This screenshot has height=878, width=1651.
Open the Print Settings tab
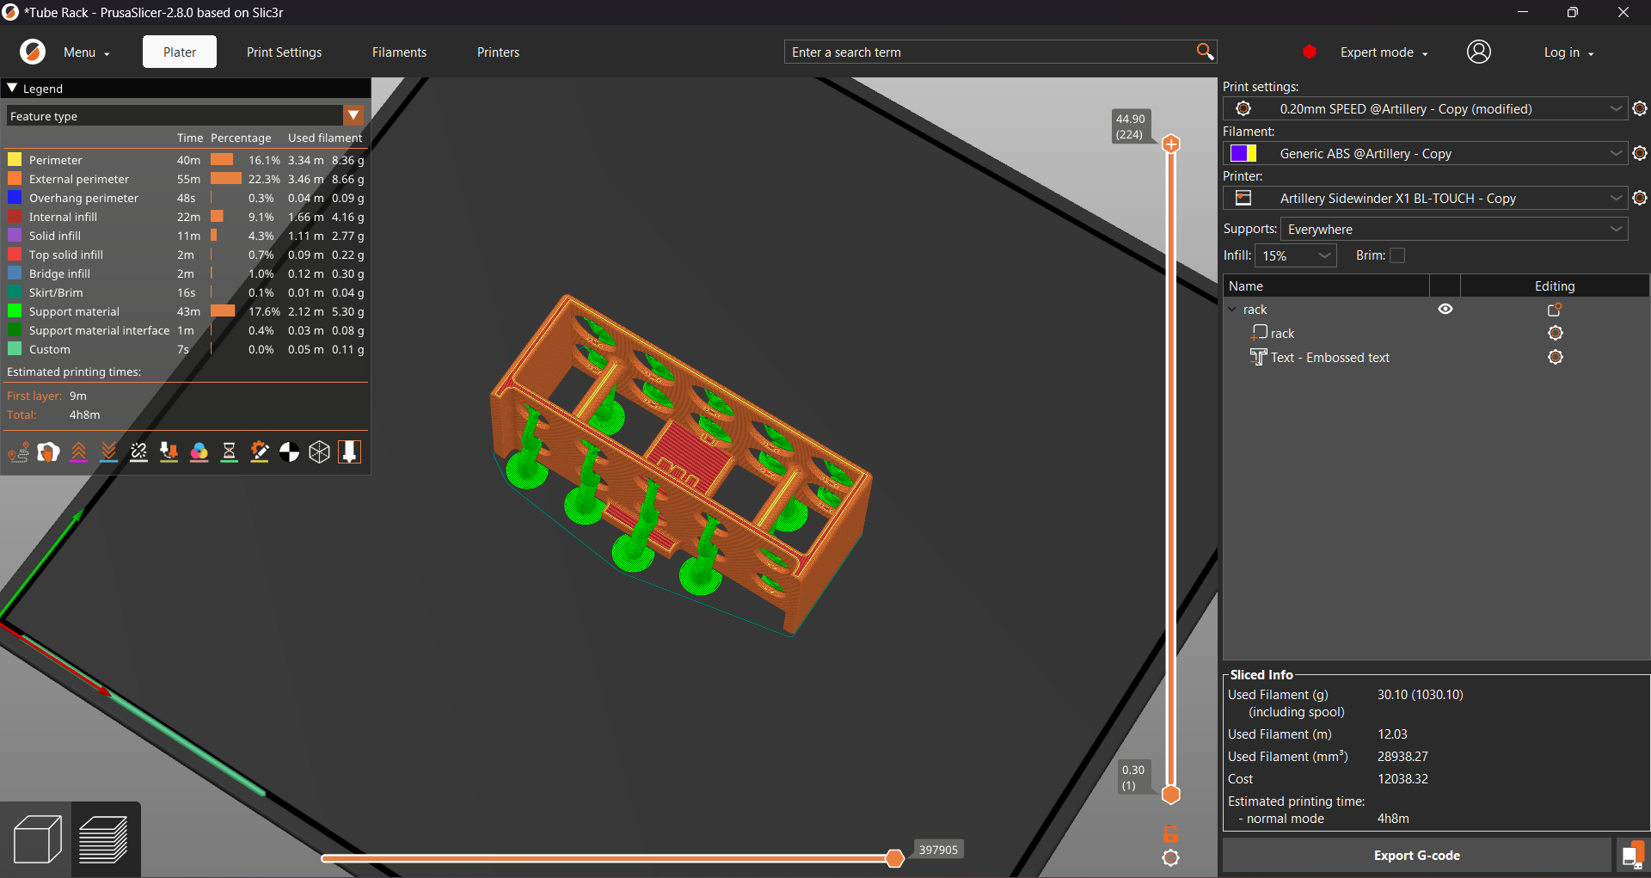pyautogui.click(x=284, y=52)
